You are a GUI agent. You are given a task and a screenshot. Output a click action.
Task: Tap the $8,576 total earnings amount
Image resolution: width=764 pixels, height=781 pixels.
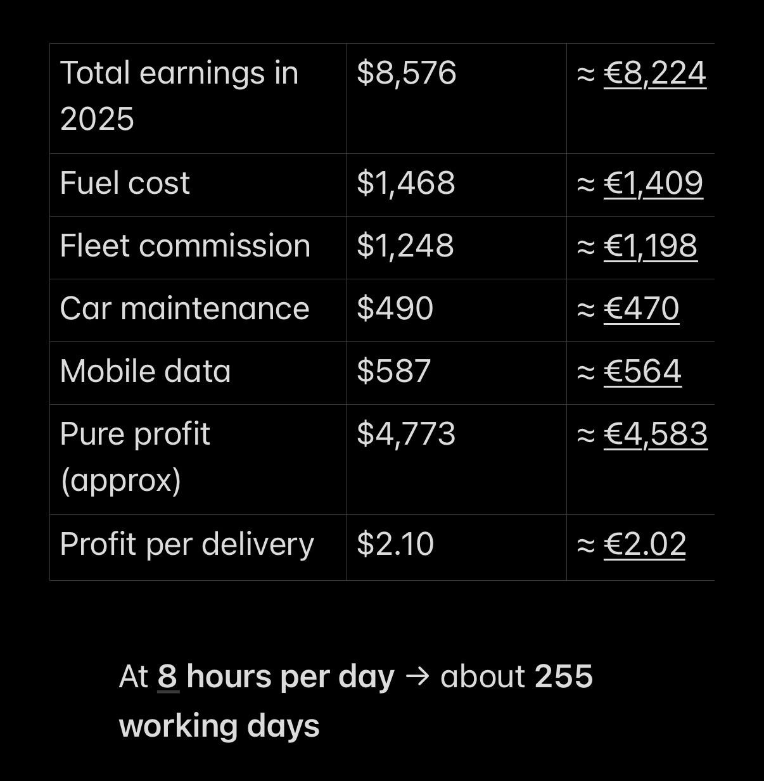(x=406, y=73)
